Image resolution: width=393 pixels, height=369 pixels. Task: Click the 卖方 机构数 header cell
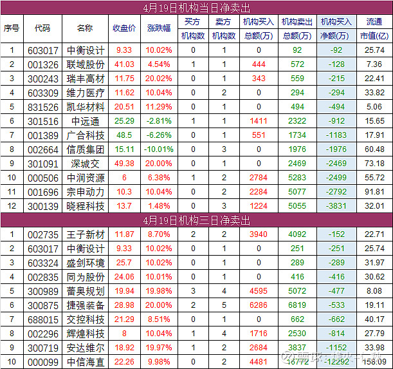pos(224,28)
